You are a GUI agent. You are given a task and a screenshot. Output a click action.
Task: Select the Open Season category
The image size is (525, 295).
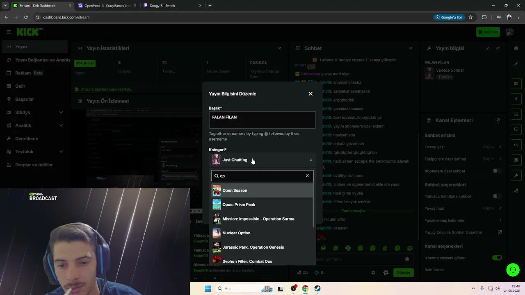262,190
